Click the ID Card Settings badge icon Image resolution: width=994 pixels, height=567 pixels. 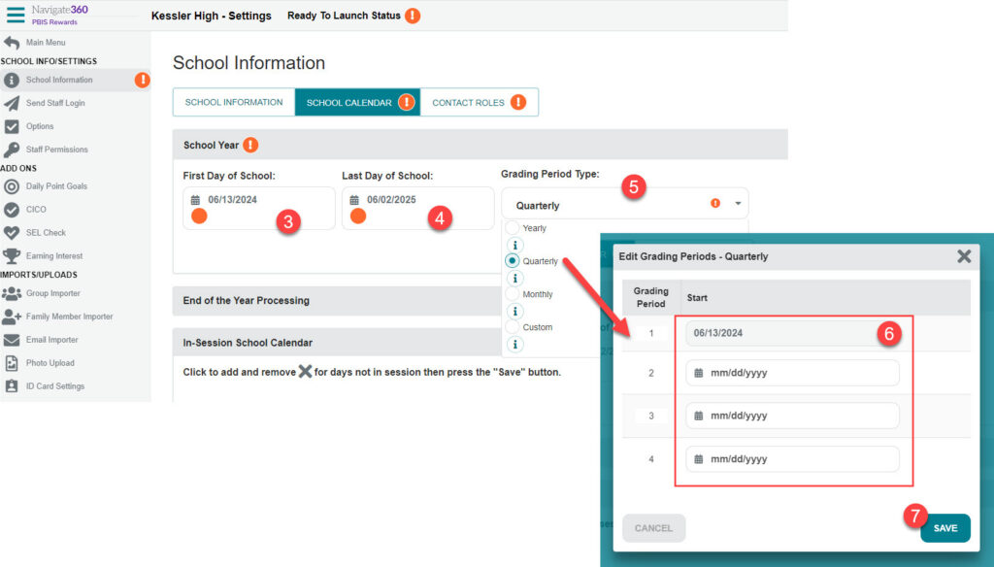pyautogui.click(x=12, y=386)
